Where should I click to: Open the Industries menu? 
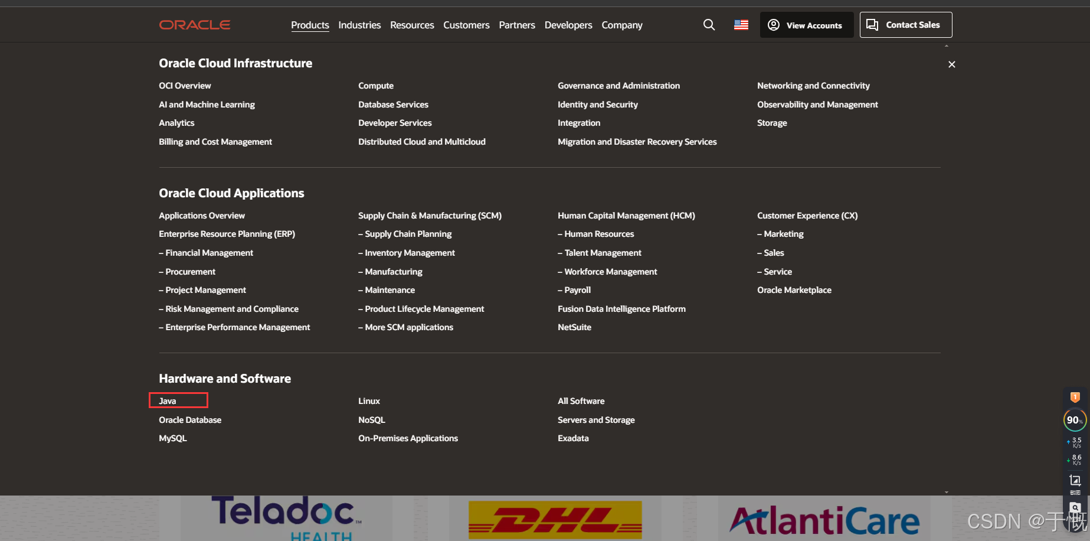coord(359,25)
